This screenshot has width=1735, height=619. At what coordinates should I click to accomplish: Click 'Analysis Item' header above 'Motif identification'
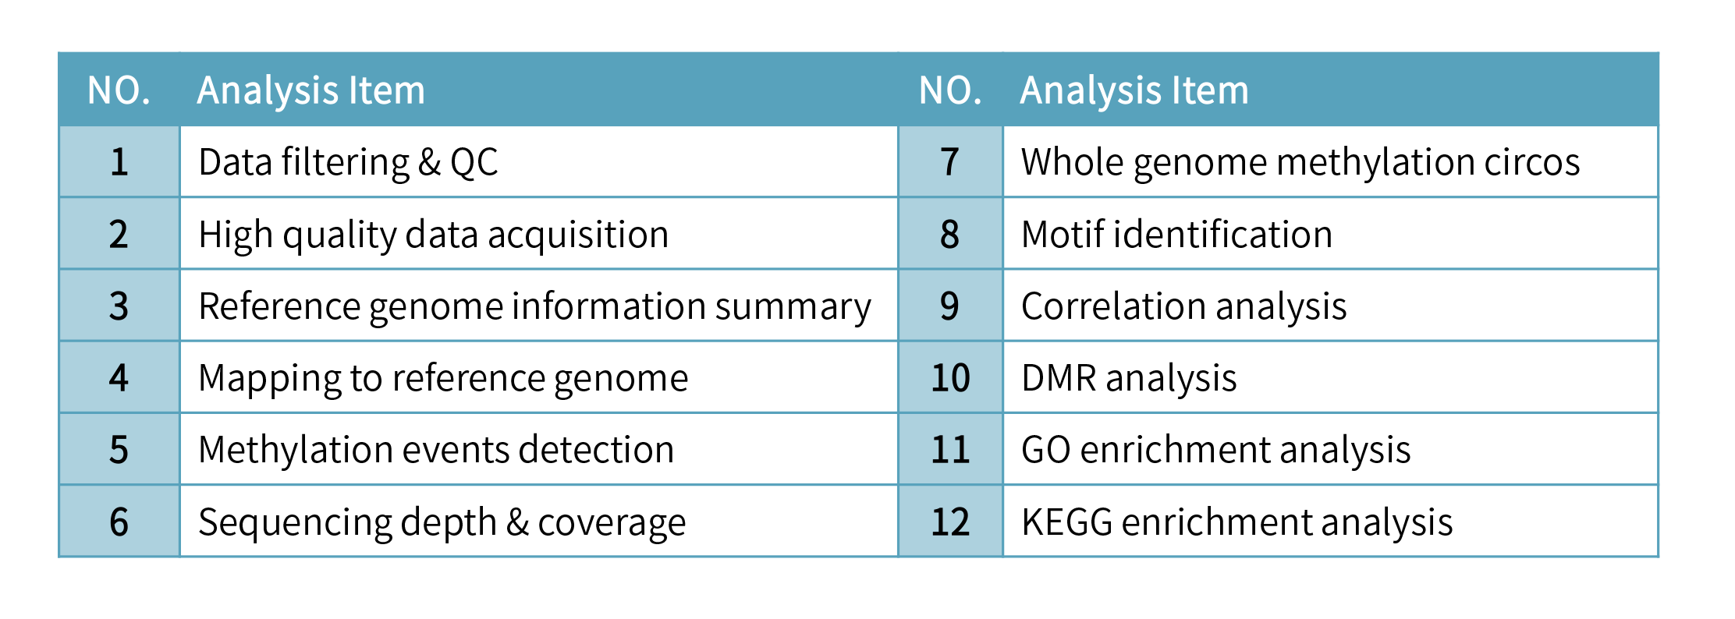1134,90
